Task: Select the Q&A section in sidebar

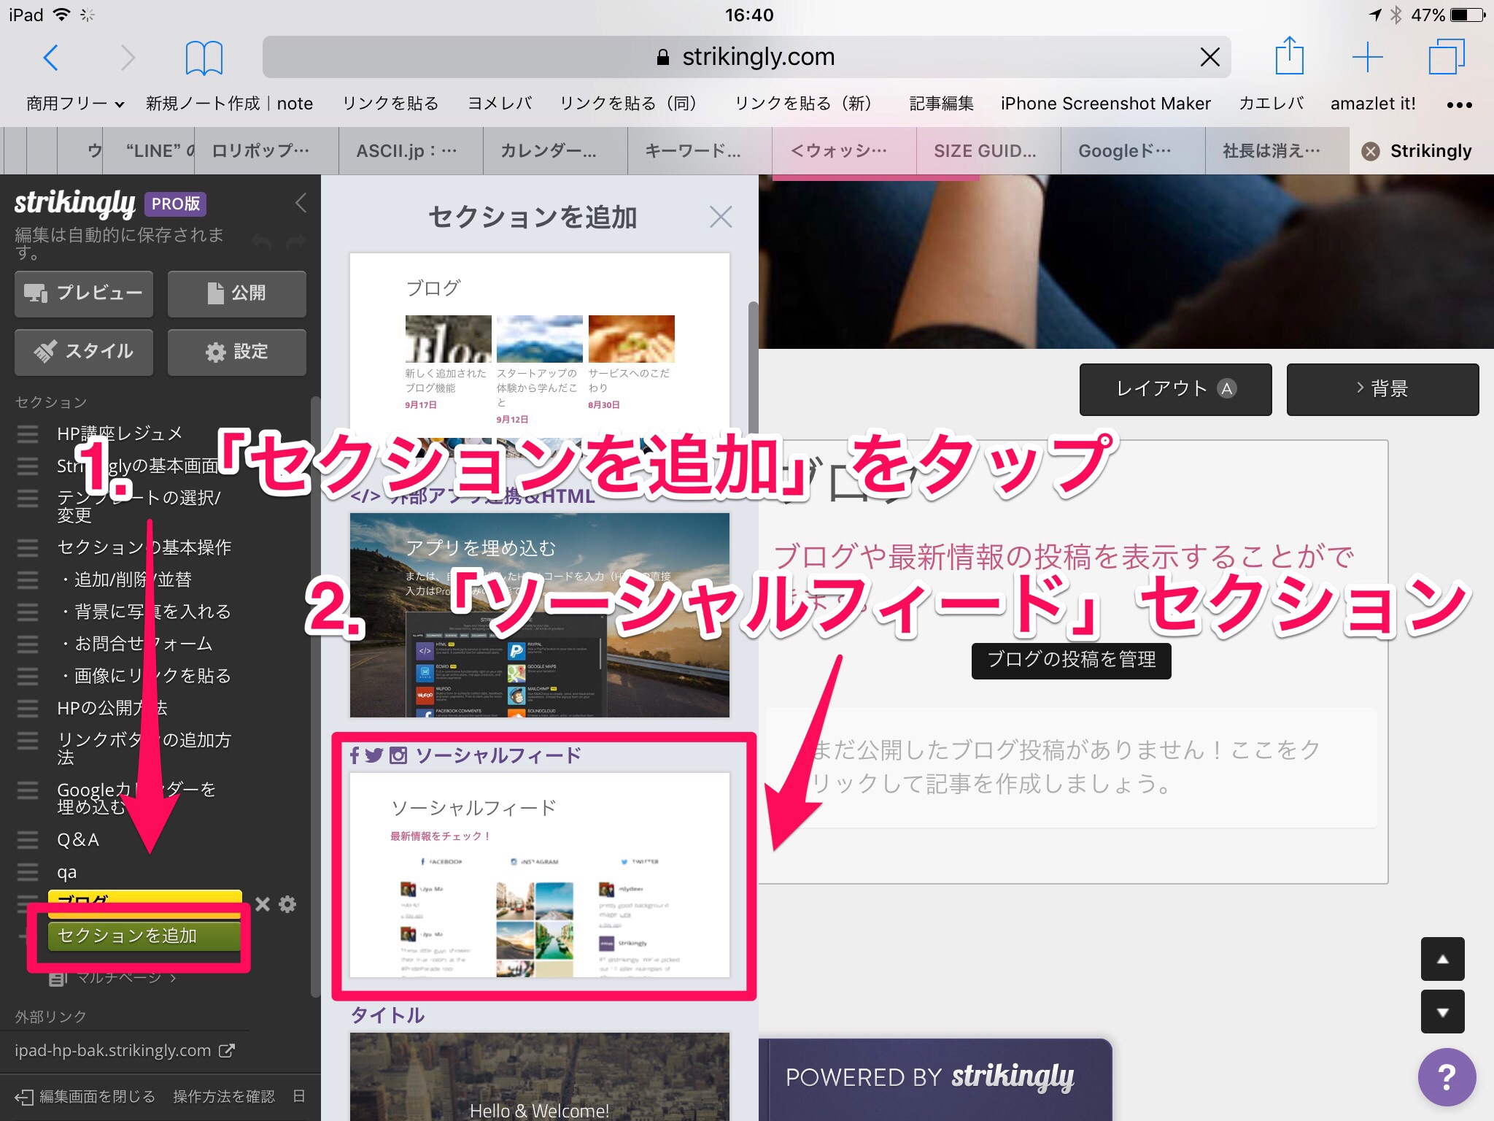Action: coord(78,840)
